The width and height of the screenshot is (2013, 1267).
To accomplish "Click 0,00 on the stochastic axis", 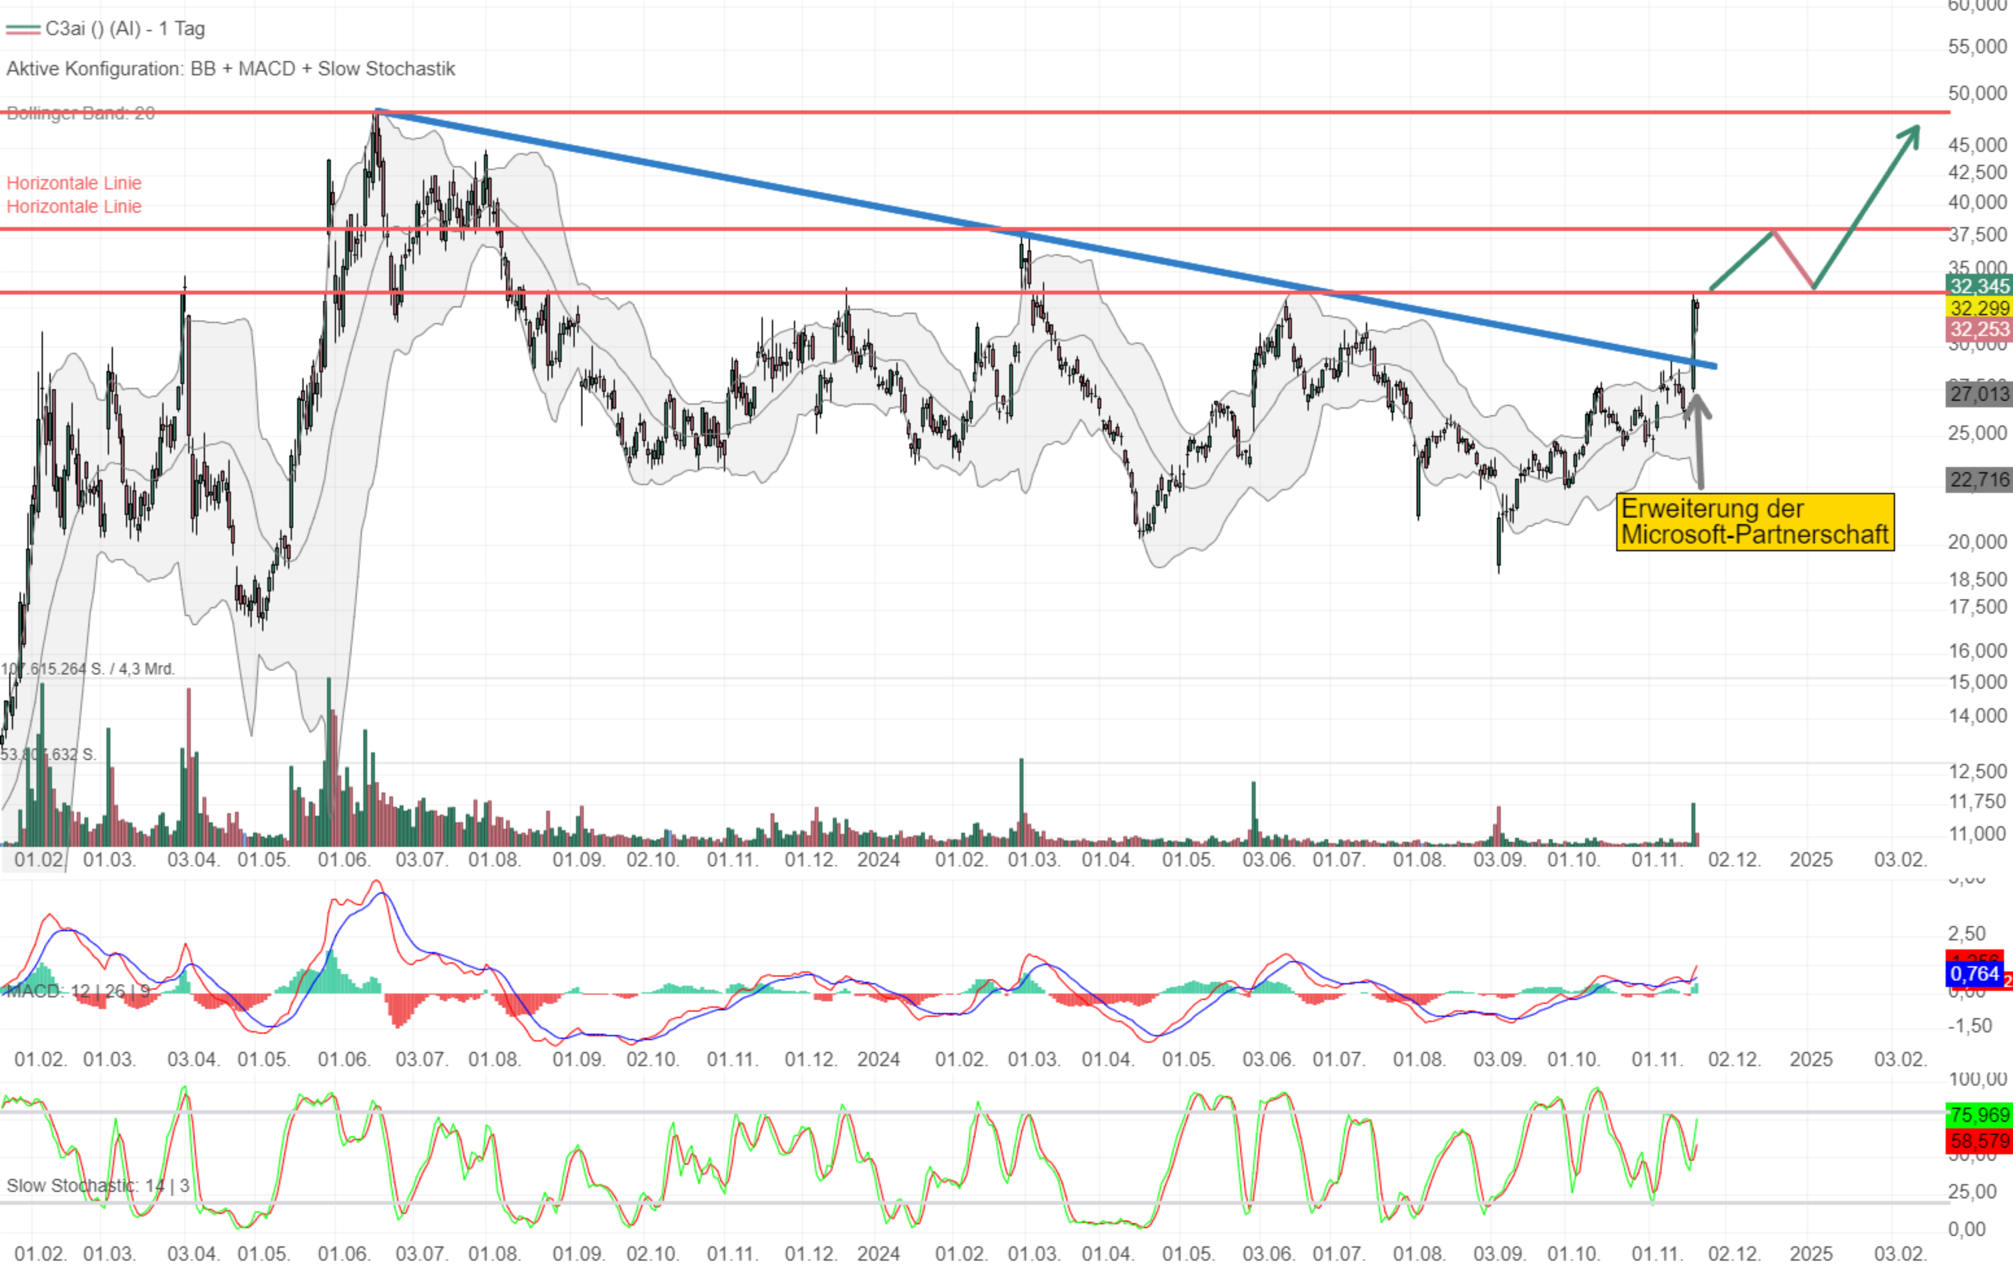I will 1967,1229.
